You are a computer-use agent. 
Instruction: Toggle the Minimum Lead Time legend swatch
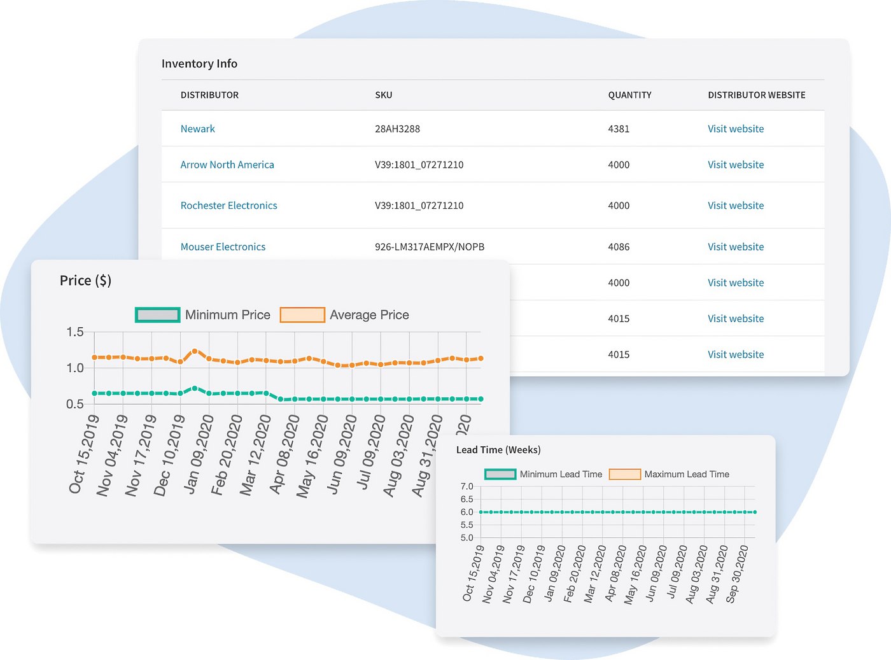point(500,474)
